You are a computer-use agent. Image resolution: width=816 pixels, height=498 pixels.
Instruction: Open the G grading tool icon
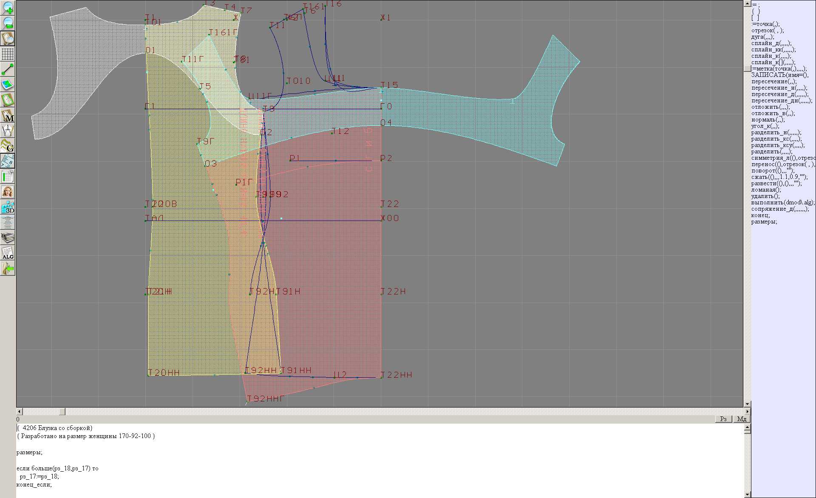pos(8,146)
